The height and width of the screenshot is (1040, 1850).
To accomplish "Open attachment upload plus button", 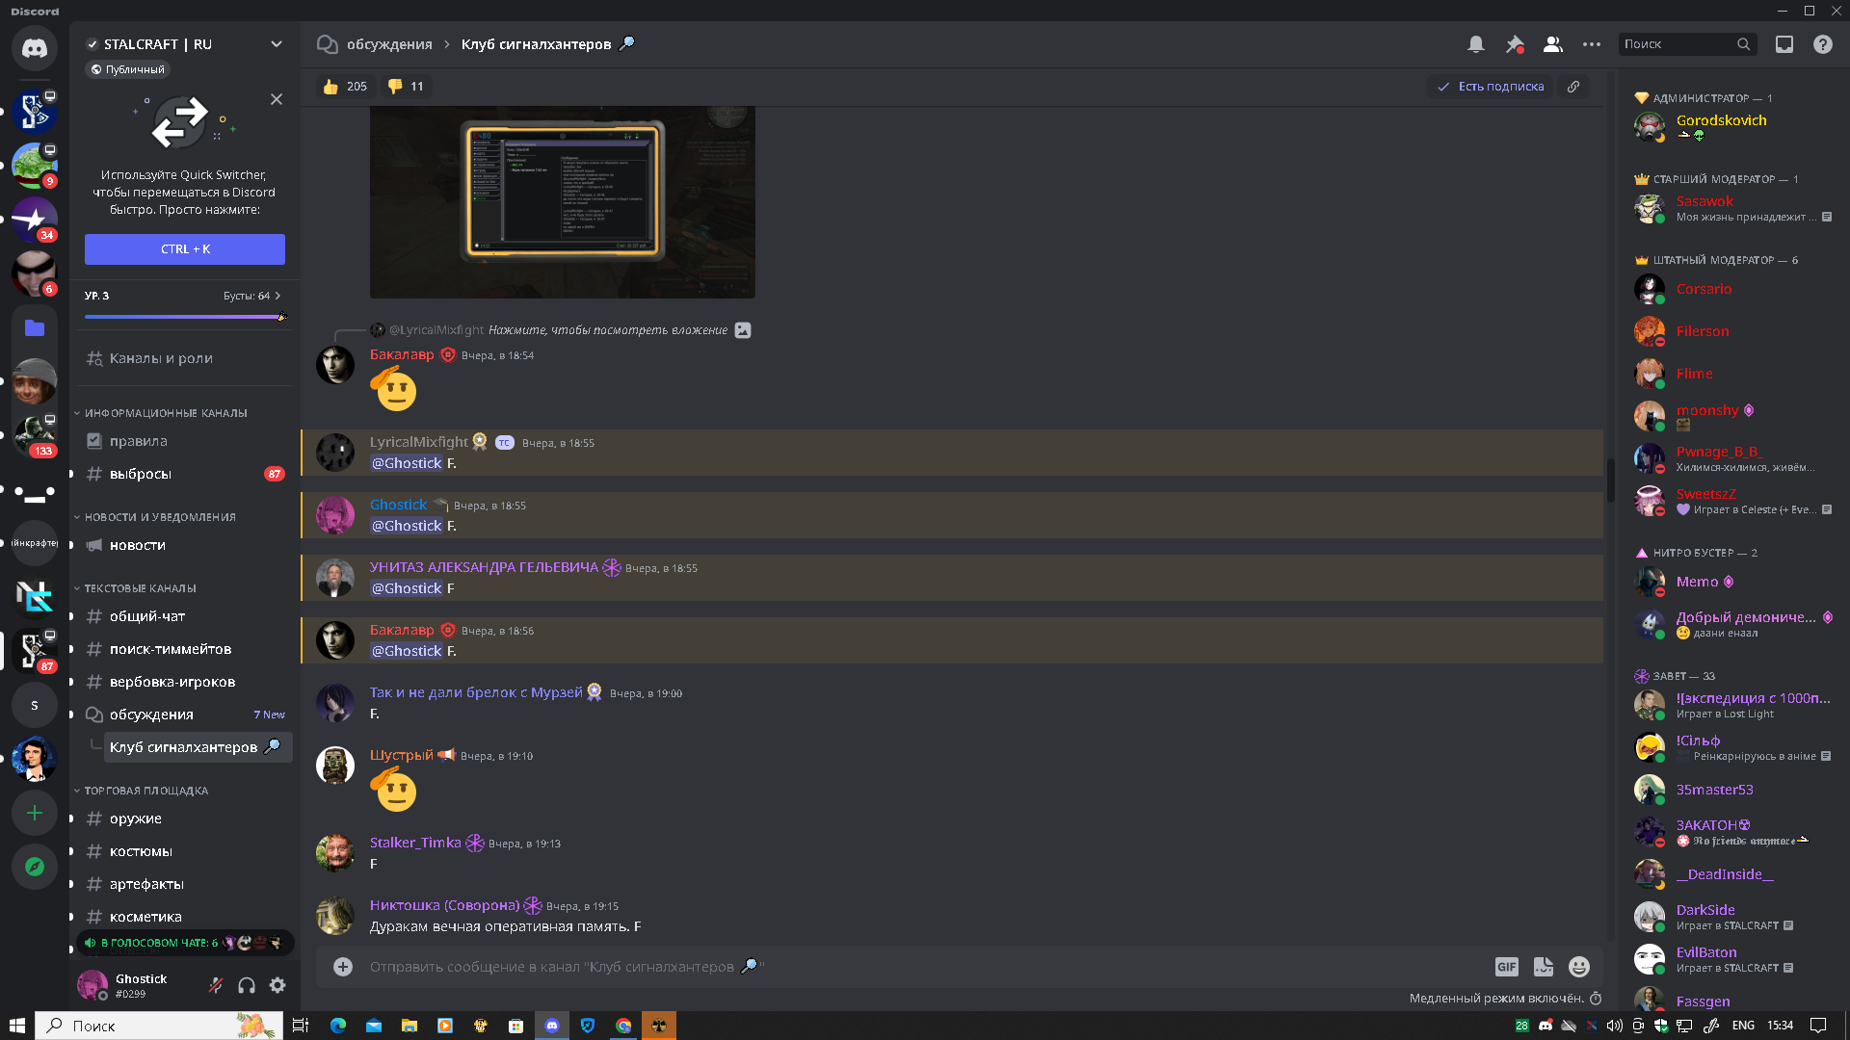I will (342, 967).
